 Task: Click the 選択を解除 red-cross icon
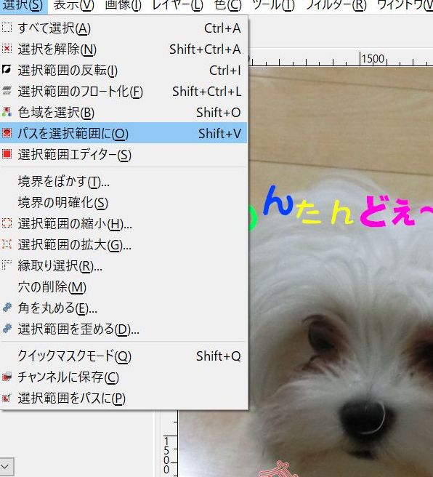(x=7, y=49)
